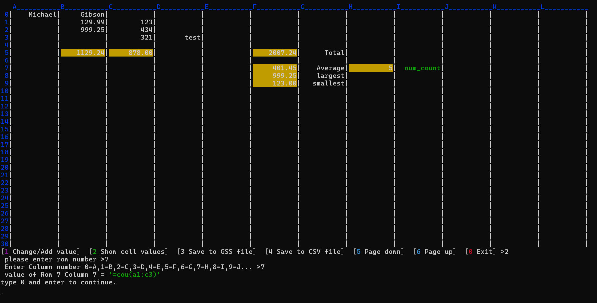
Task: Click the 401.45 average value cell
Action: [275, 68]
